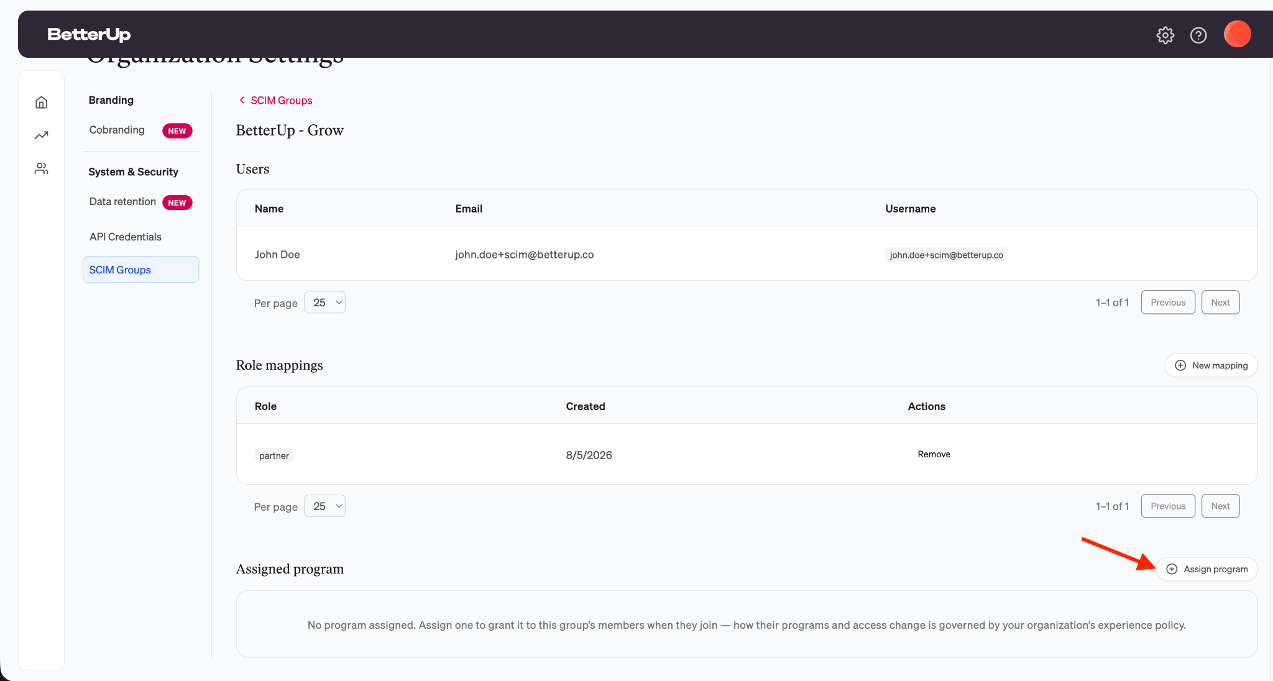Image resolution: width=1273 pixels, height=681 pixels.
Task: Click the NEW badge next to Cobranding
Action: pos(177,131)
